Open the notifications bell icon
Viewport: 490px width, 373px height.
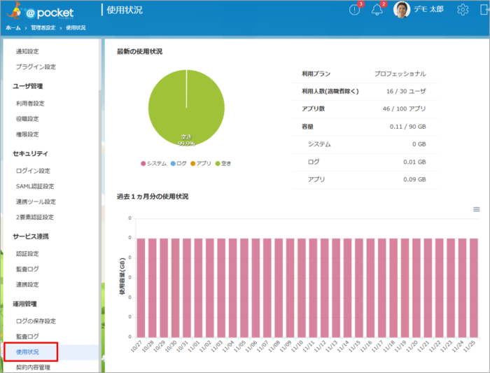[x=377, y=10]
